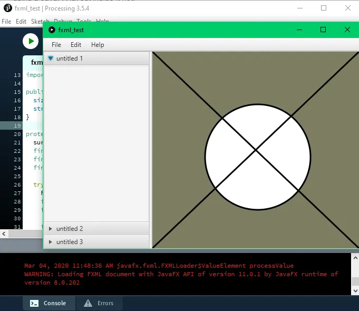Click the editor horizontal scroll left arrow
The image size is (359, 311).
[4, 234]
